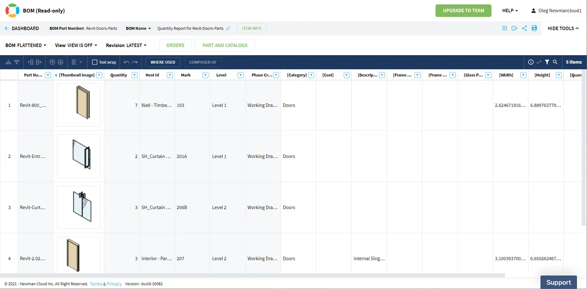The height and width of the screenshot is (289, 587).
Task: Open the Phase Cr column filter dropdown
Action: [276, 75]
